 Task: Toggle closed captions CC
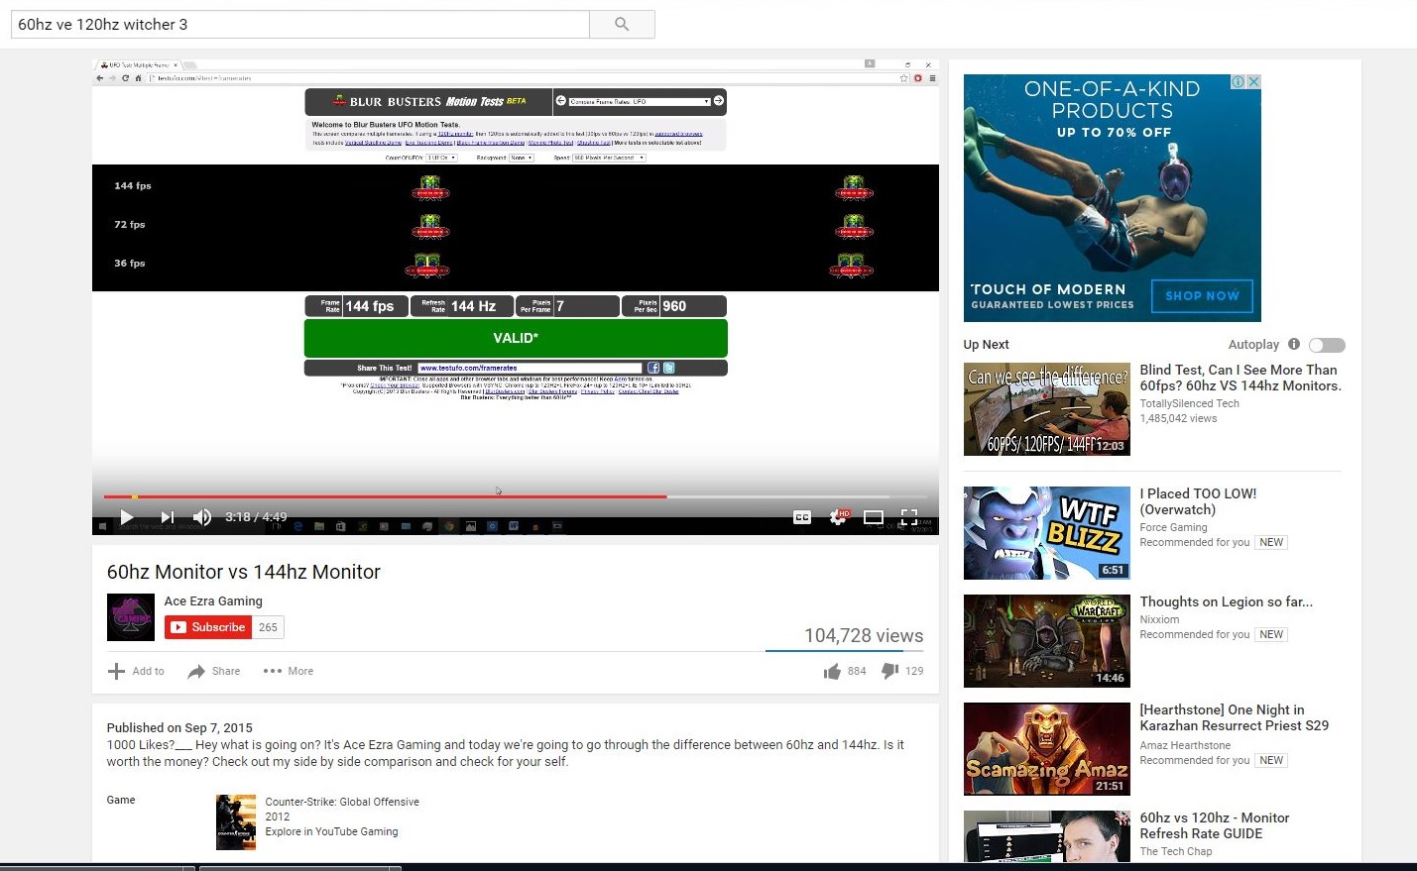point(802,517)
